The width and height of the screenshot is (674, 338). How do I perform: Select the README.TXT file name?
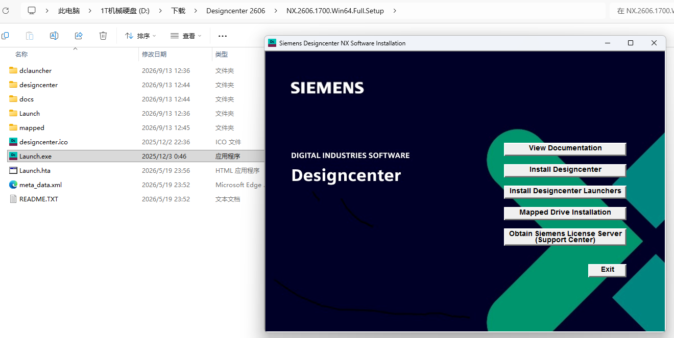[x=39, y=199]
